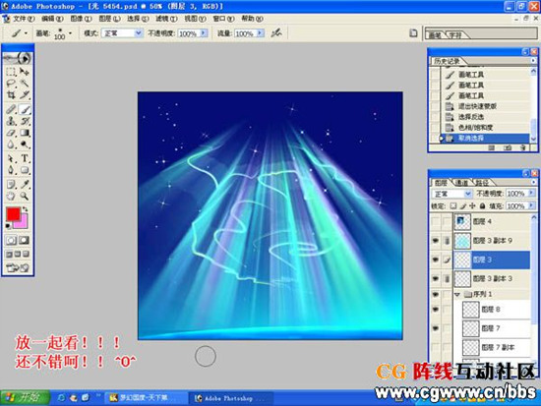
Task: Select the Eraser tool
Action: (x=11, y=133)
